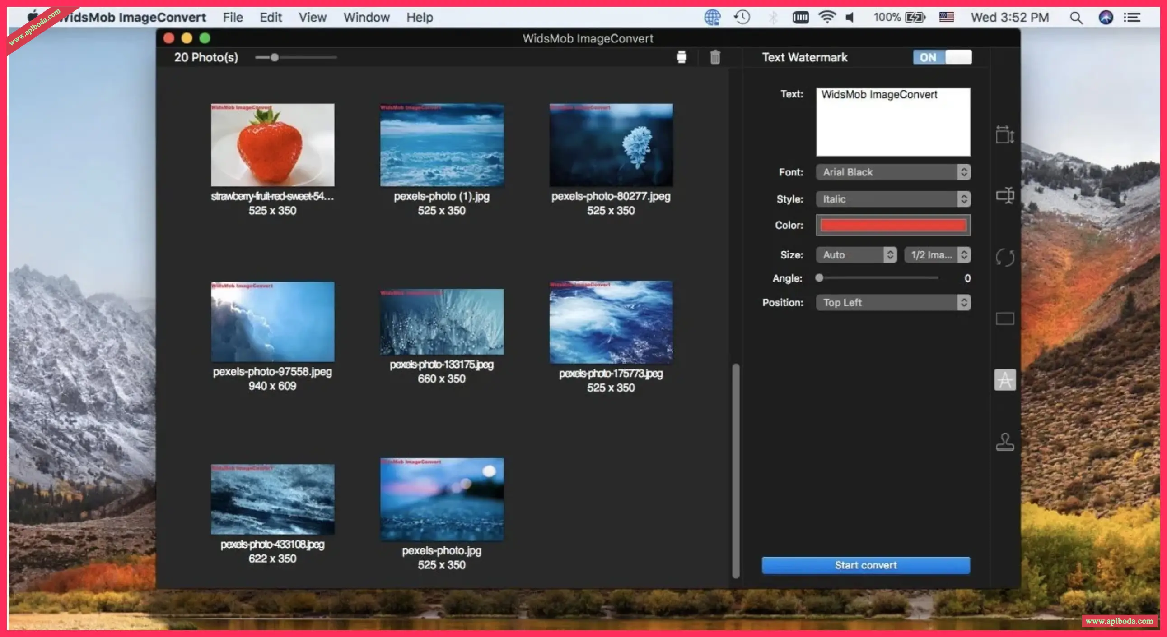Select the pexels-photo-433108.jpeg thumbnail
This screenshot has height=637, width=1167.
coord(272,499)
